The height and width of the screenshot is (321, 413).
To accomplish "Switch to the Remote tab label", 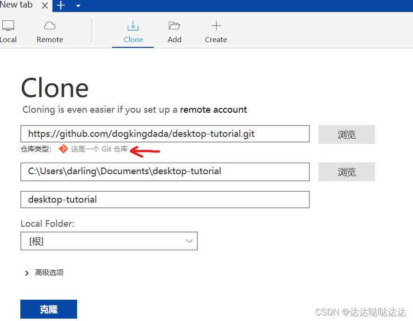I will (x=50, y=39).
